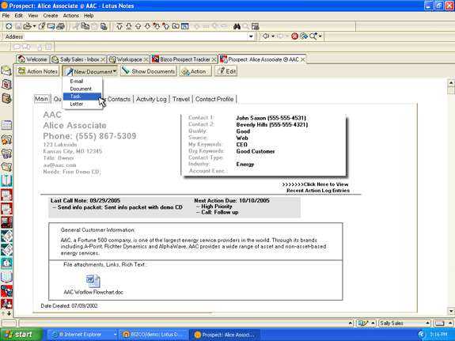This screenshot has width=455, height=341.
Task: Switch to BIZCO/demo Lotus taskbar item
Action: (154, 335)
